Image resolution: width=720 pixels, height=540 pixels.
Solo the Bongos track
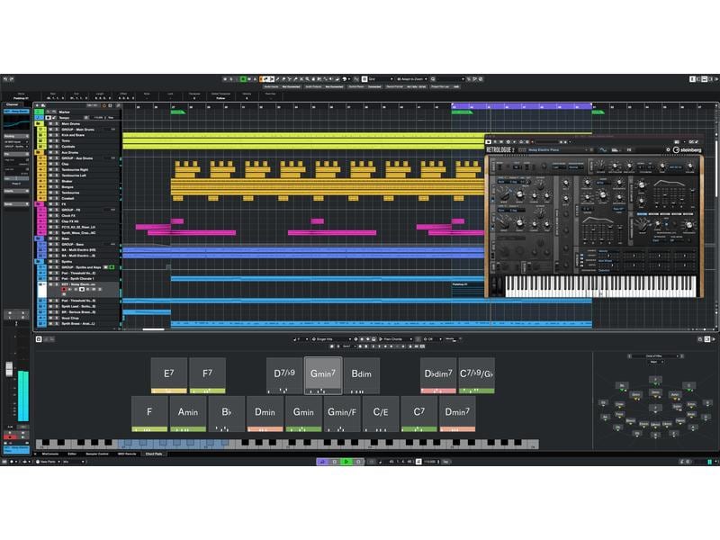(x=57, y=187)
